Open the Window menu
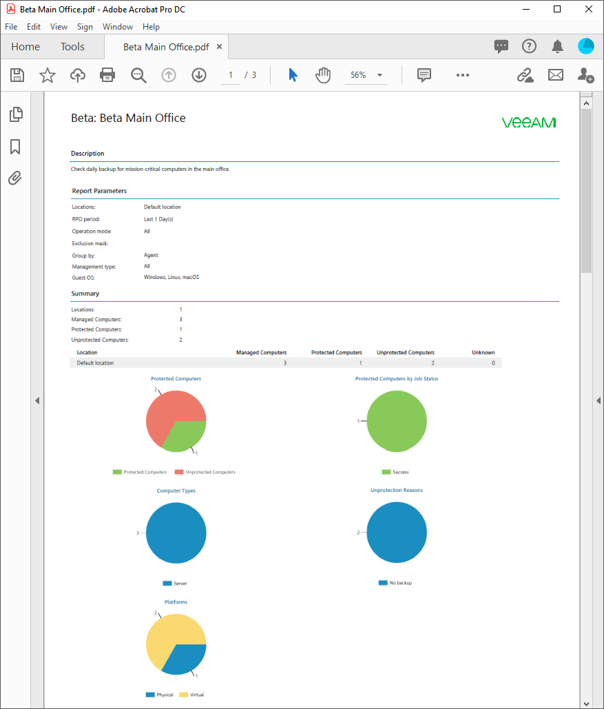Image resolution: width=604 pixels, height=709 pixels. click(118, 27)
